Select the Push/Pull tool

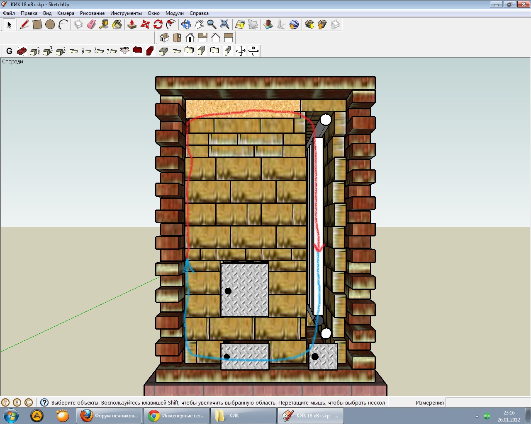(132, 25)
